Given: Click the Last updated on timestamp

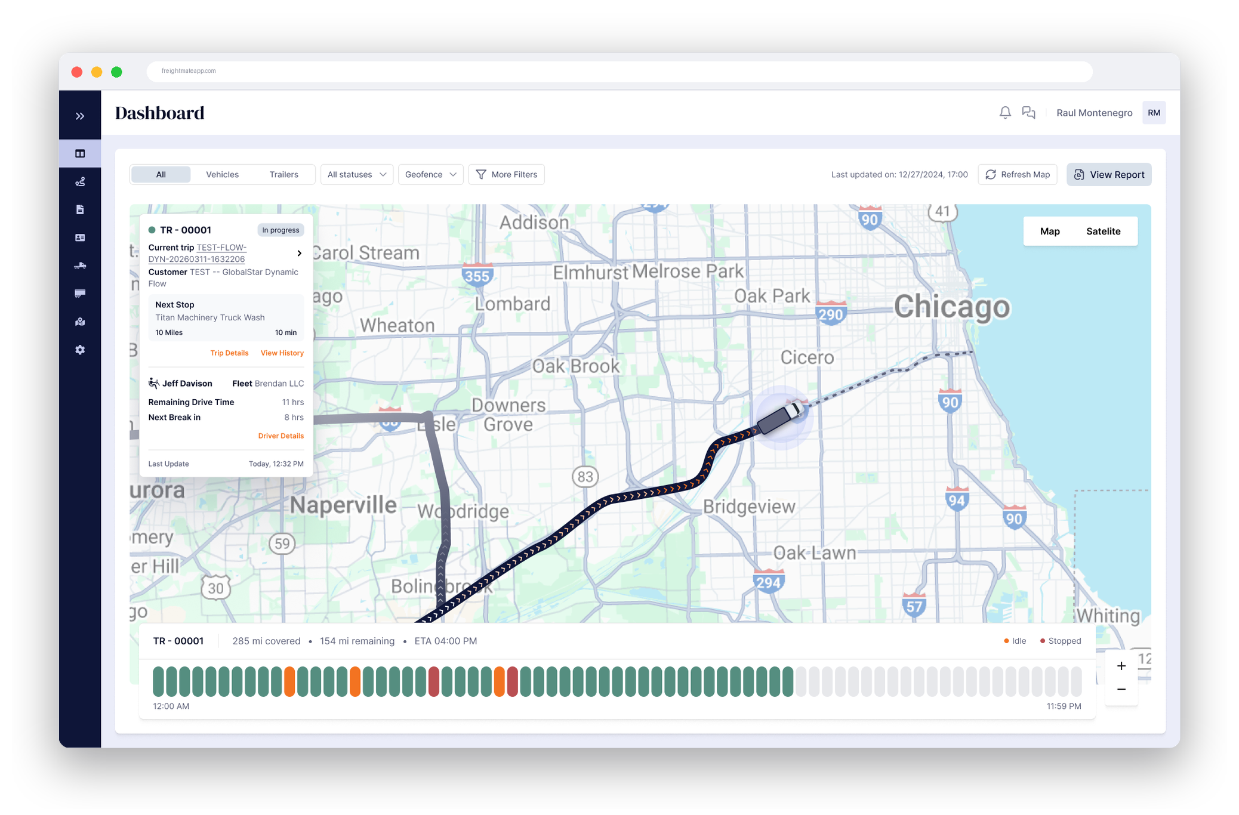Looking at the screenshot, I should pyautogui.click(x=899, y=174).
